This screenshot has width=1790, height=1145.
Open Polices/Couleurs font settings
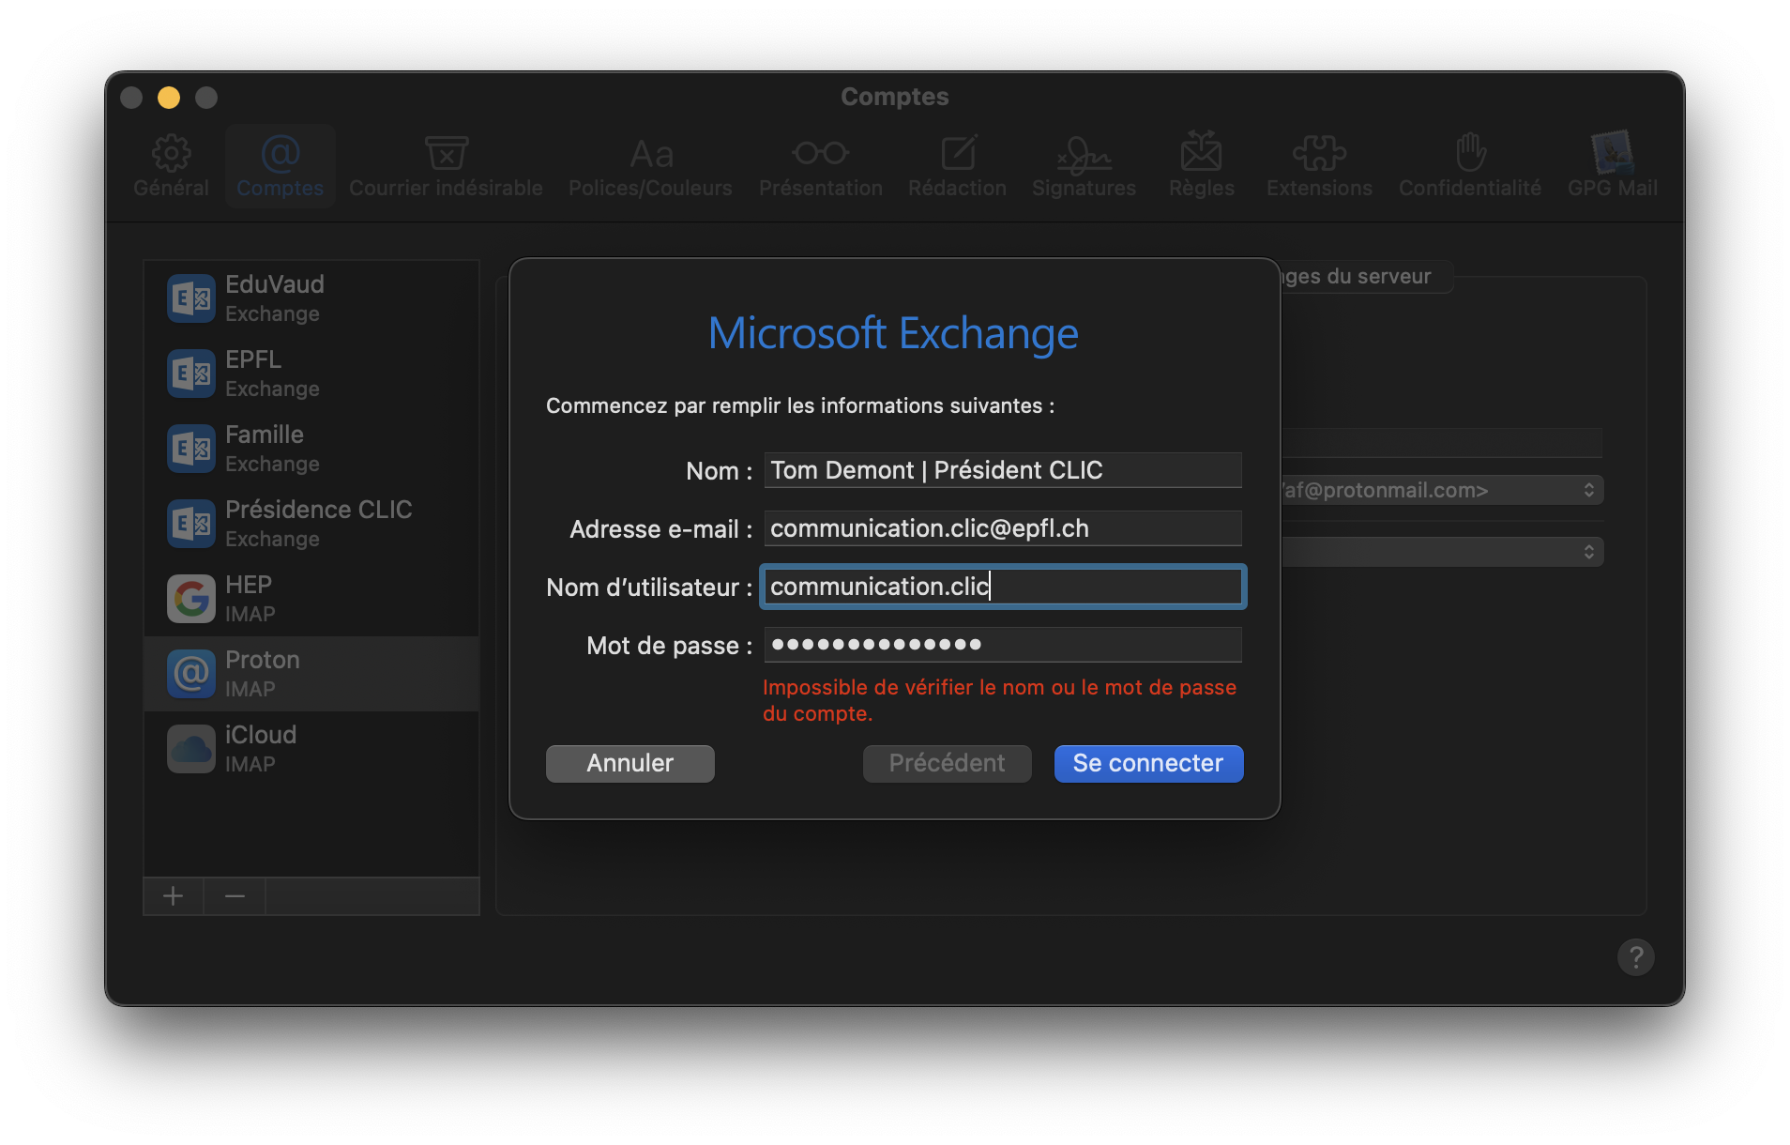tap(650, 165)
